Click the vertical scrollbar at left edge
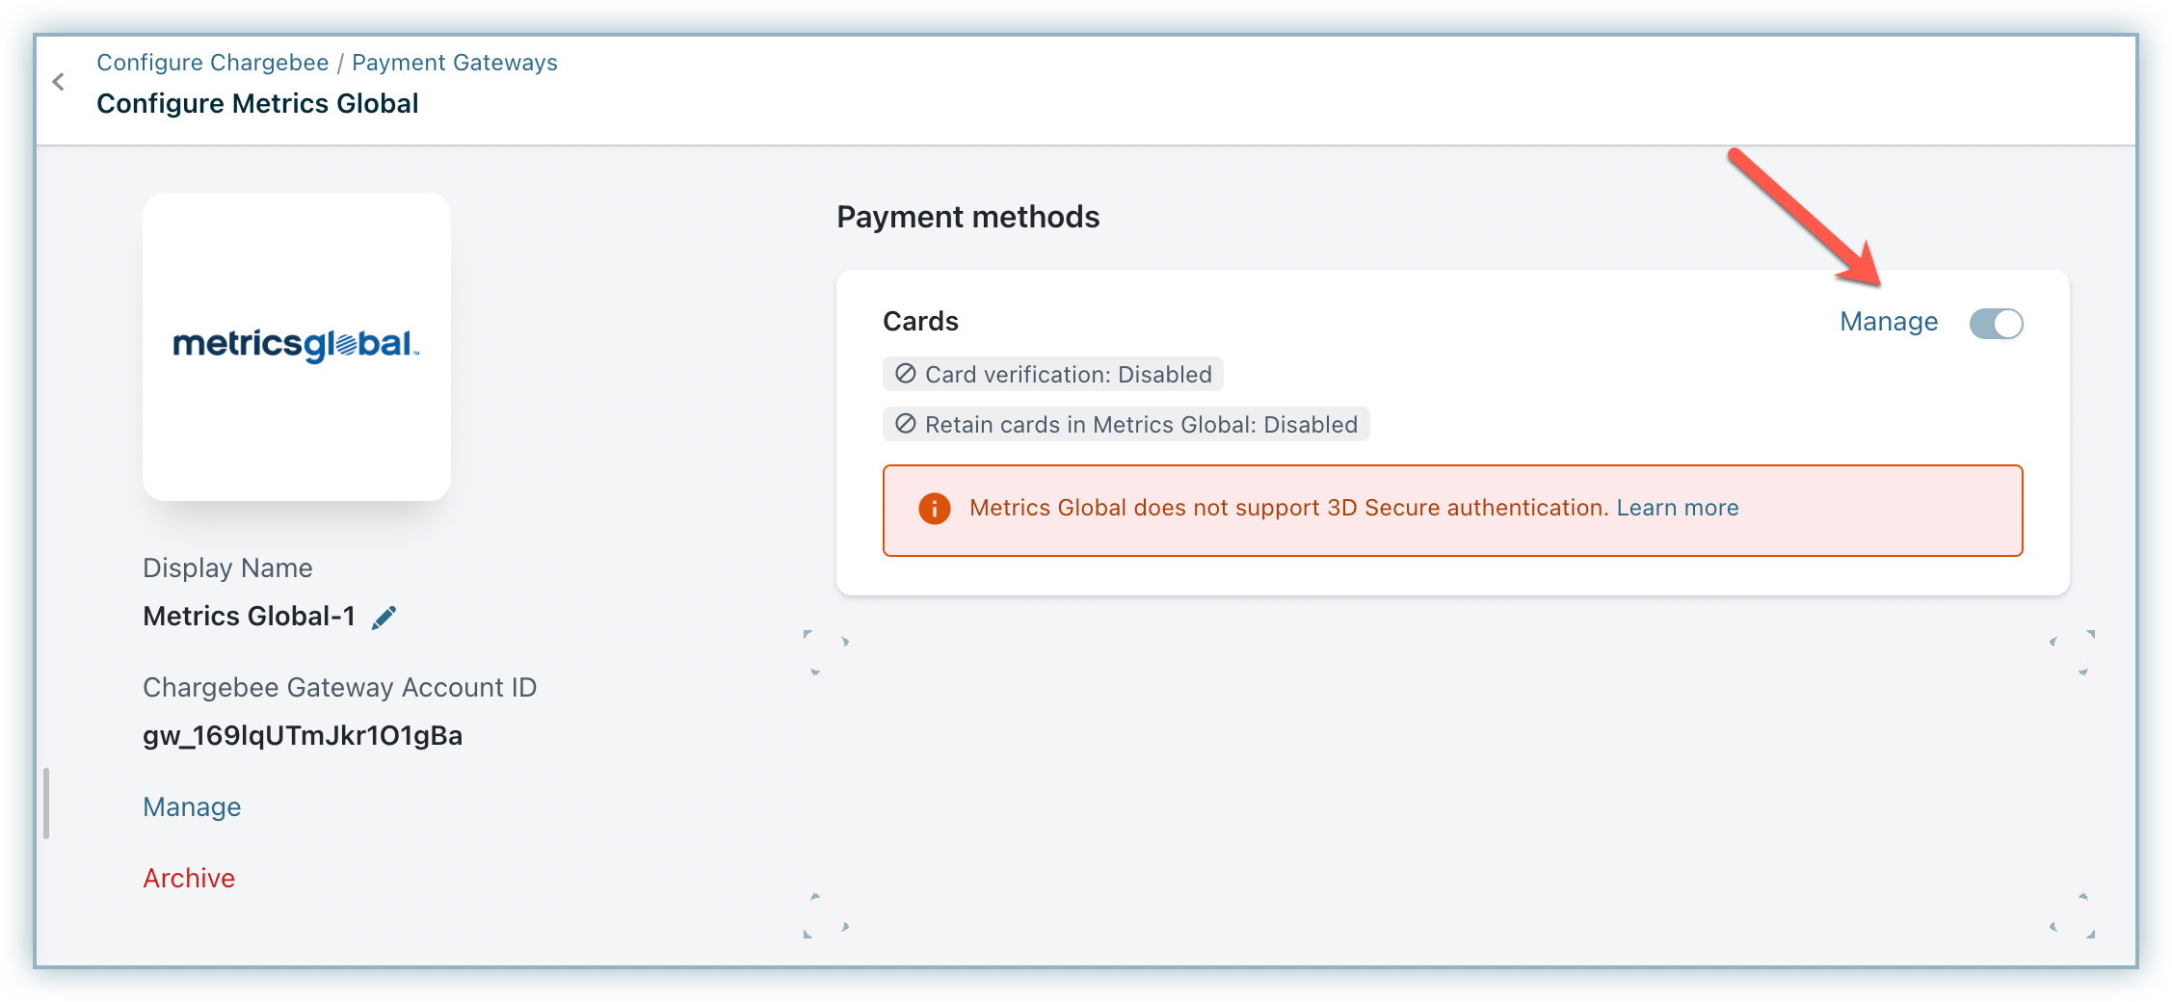2172x1002 pixels. coord(45,804)
